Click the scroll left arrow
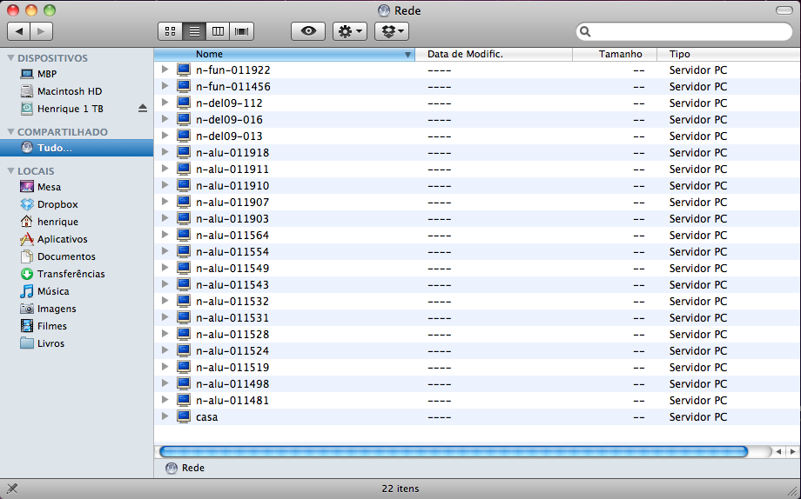The width and height of the screenshot is (801, 499). [778, 451]
